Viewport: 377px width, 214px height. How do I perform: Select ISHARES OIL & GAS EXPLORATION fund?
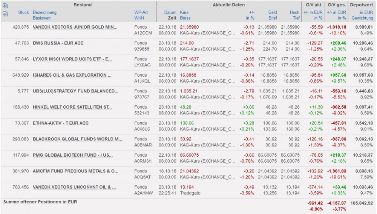tap(72, 75)
